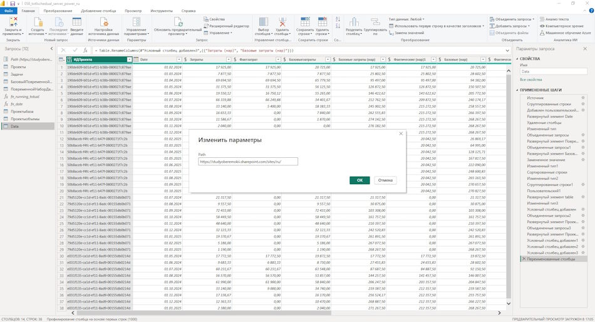Confirm formula with checkmark icon
This screenshot has height=322, width=595.
75,50
